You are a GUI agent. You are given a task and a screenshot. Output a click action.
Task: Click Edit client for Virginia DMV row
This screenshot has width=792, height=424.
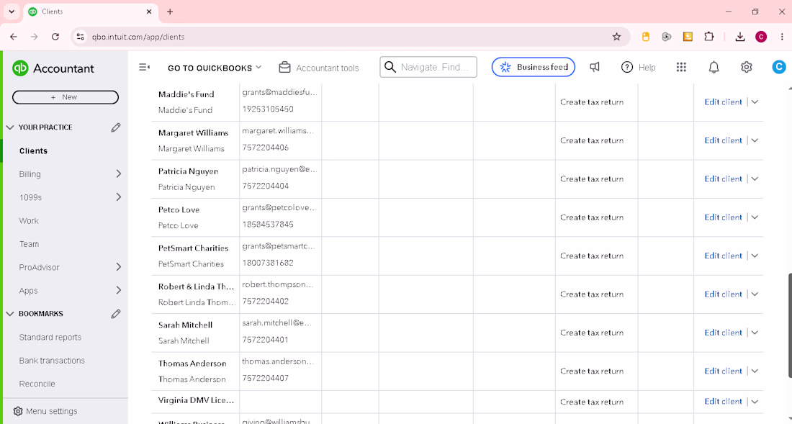click(724, 401)
